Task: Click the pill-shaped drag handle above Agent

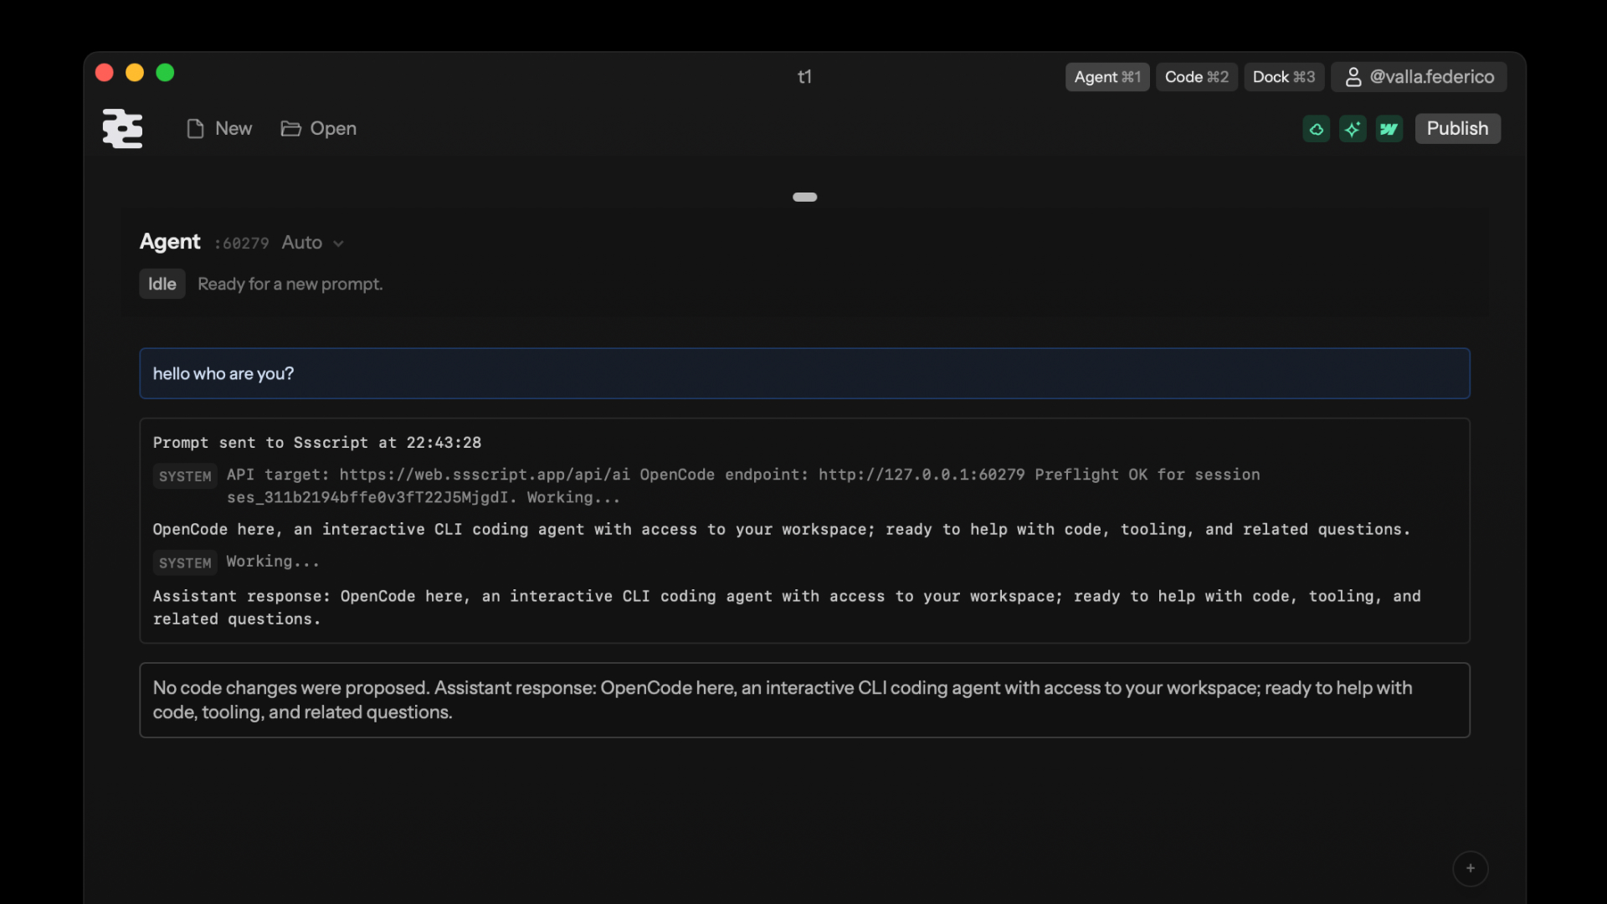Action: coord(804,197)
